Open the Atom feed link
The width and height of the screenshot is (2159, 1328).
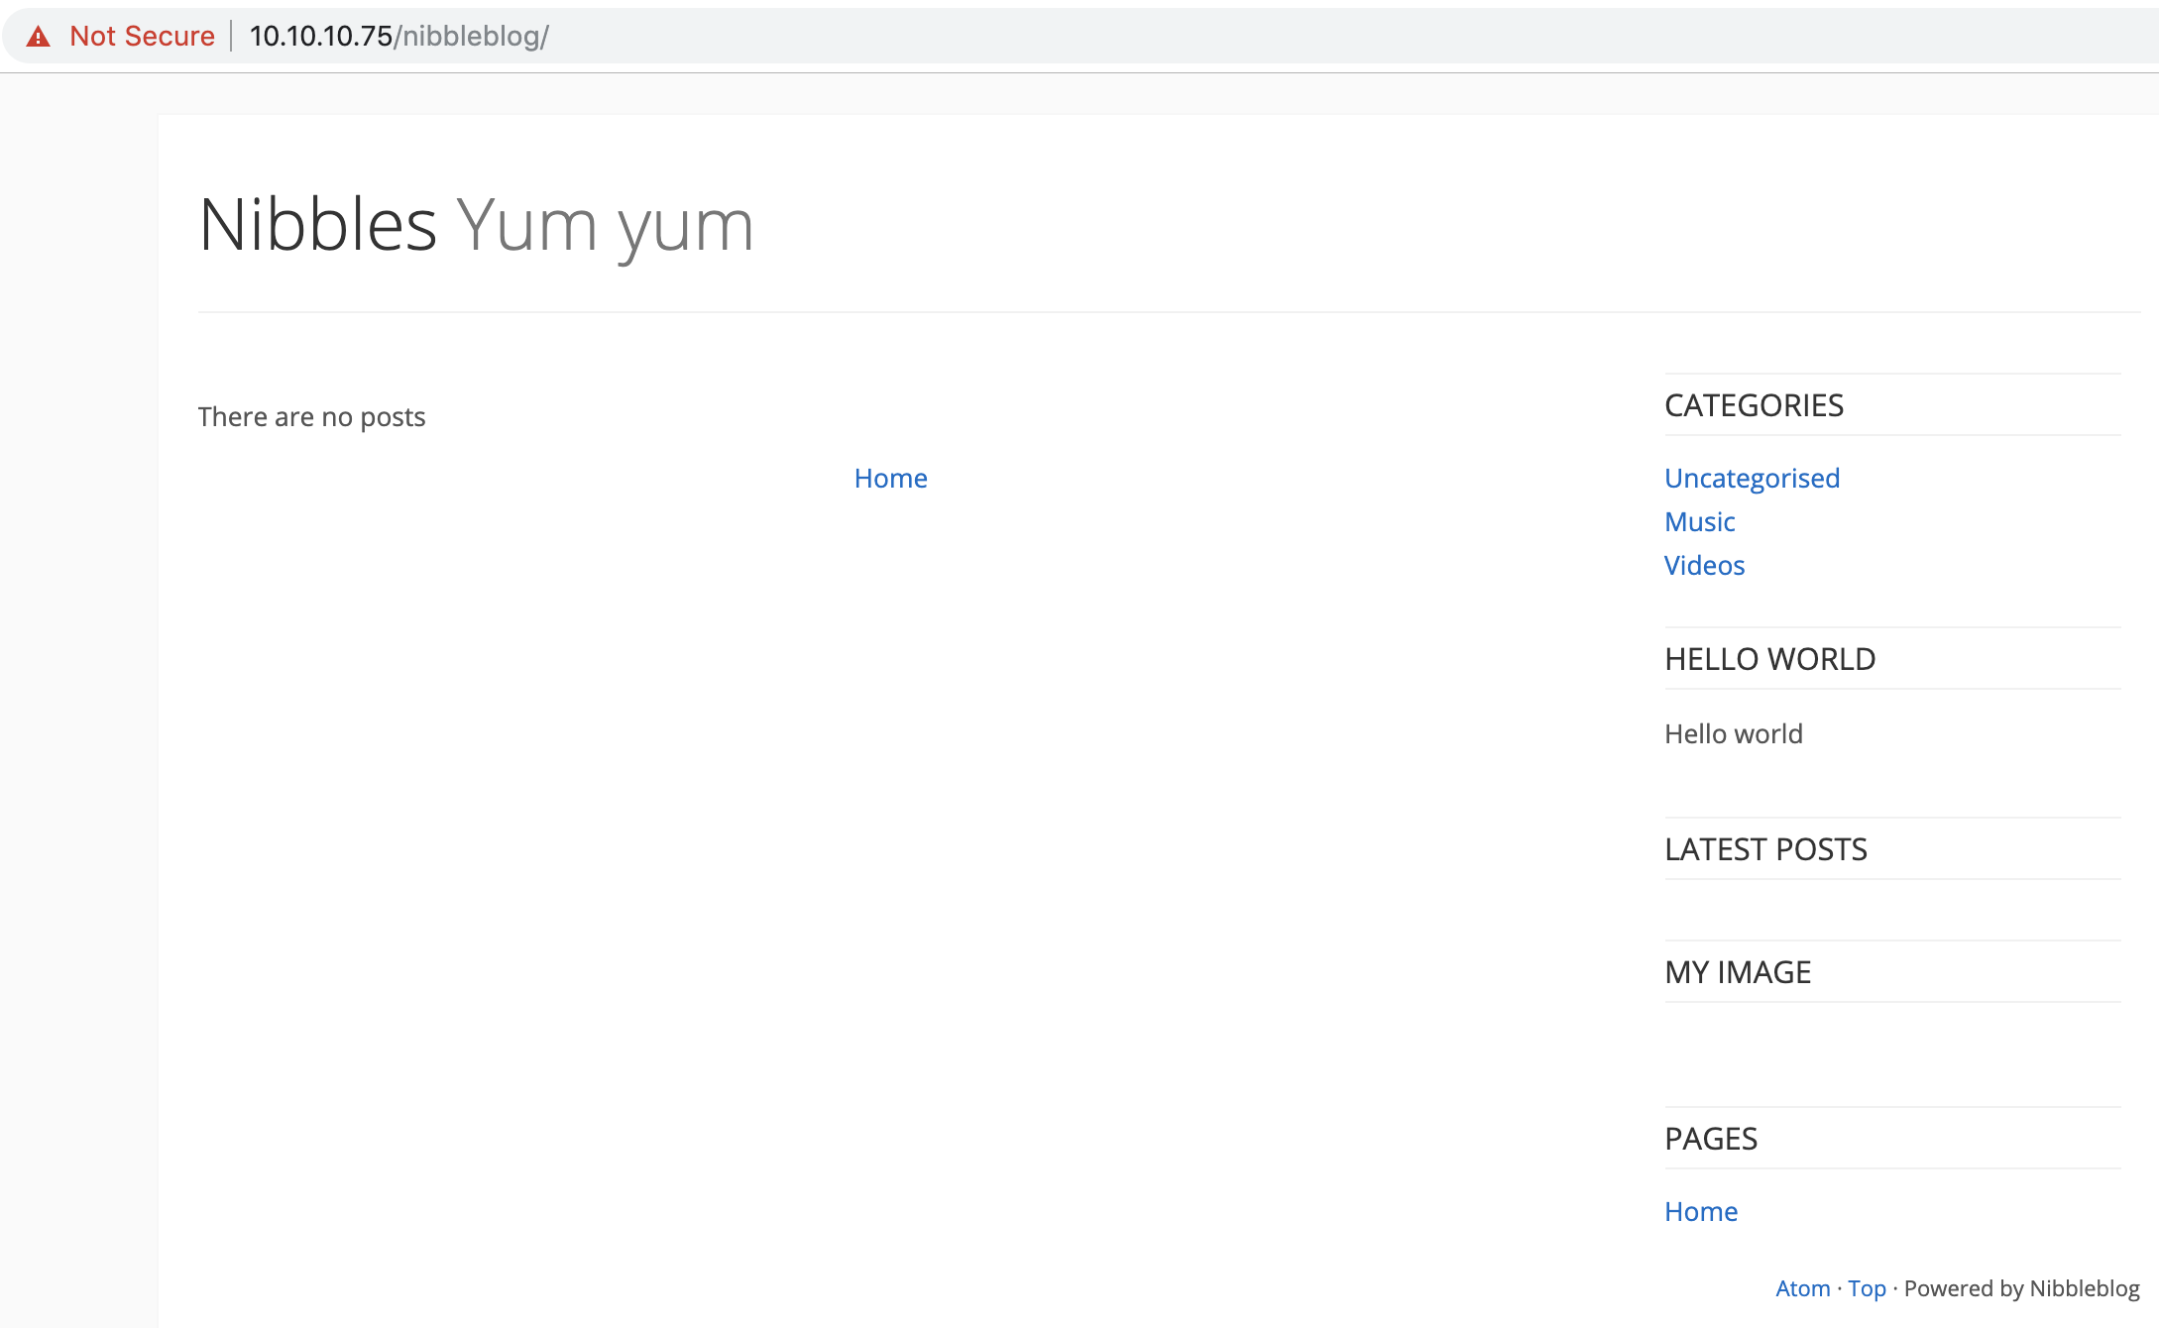tap(1802, 1288)
